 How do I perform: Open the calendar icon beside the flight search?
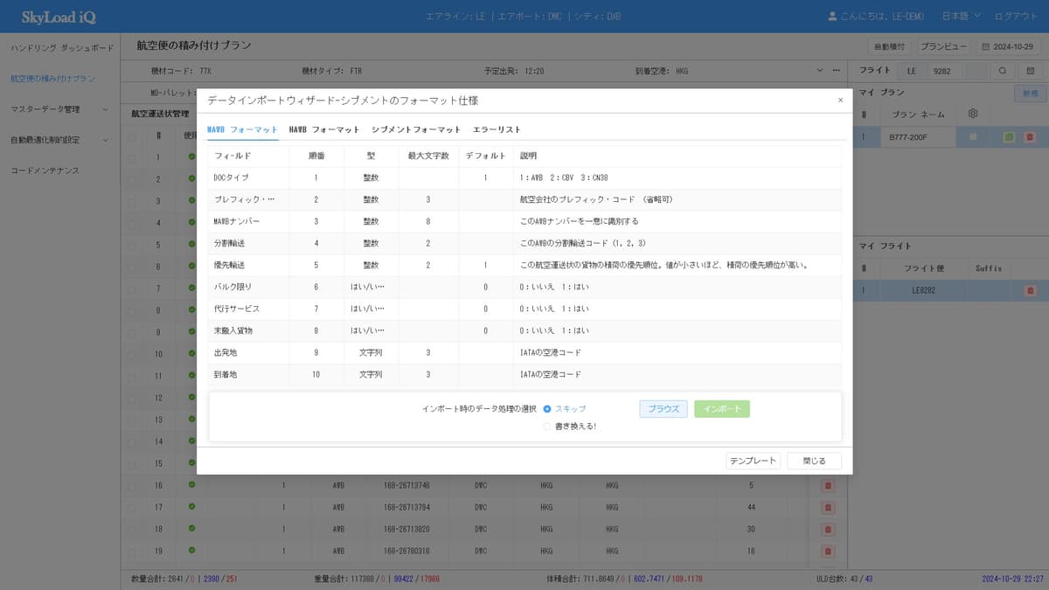[1031, 70]
